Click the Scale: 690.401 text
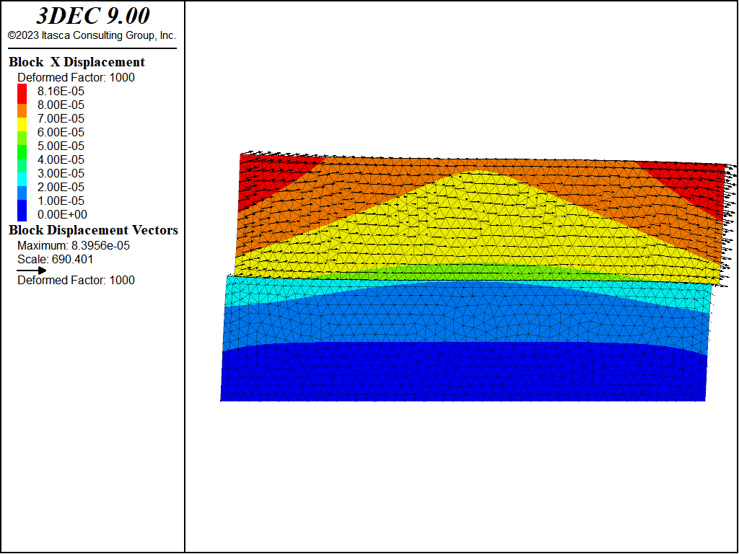The height and width of the screenshot is (554, 739). pos(55,259)
